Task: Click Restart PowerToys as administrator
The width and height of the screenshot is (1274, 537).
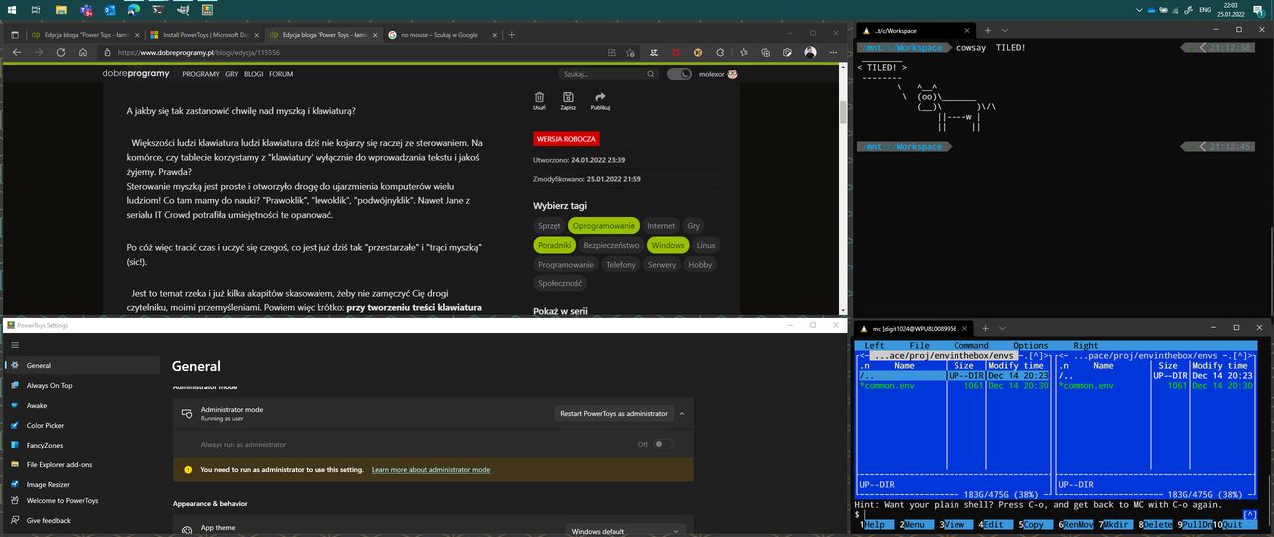Action: (x=613, y=413)
